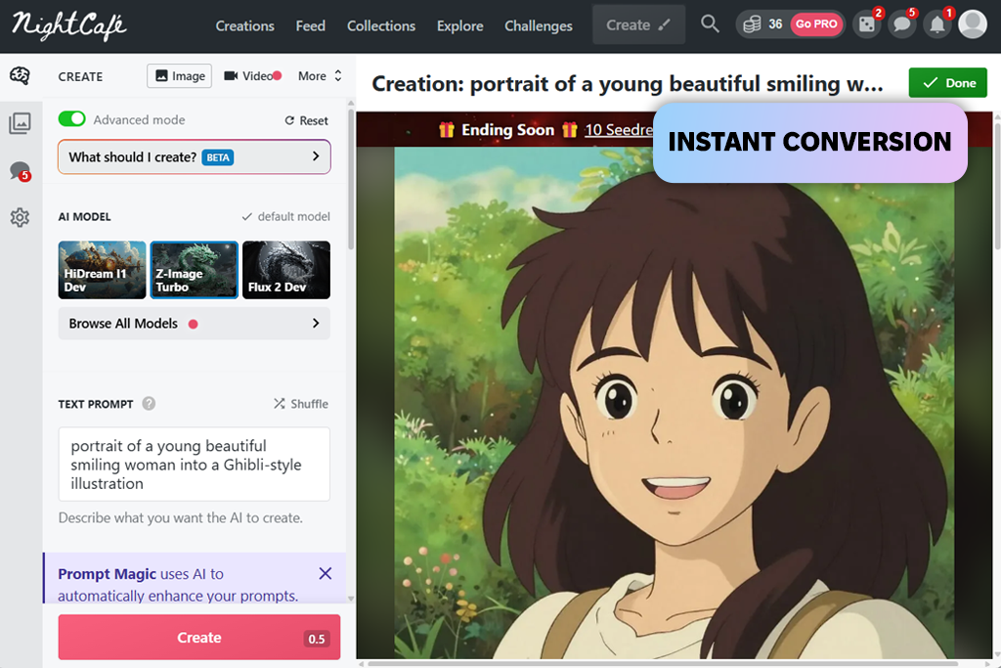Click the default model checkmark label
This screenshot has height=668, width=1001.
coord(286,216)
